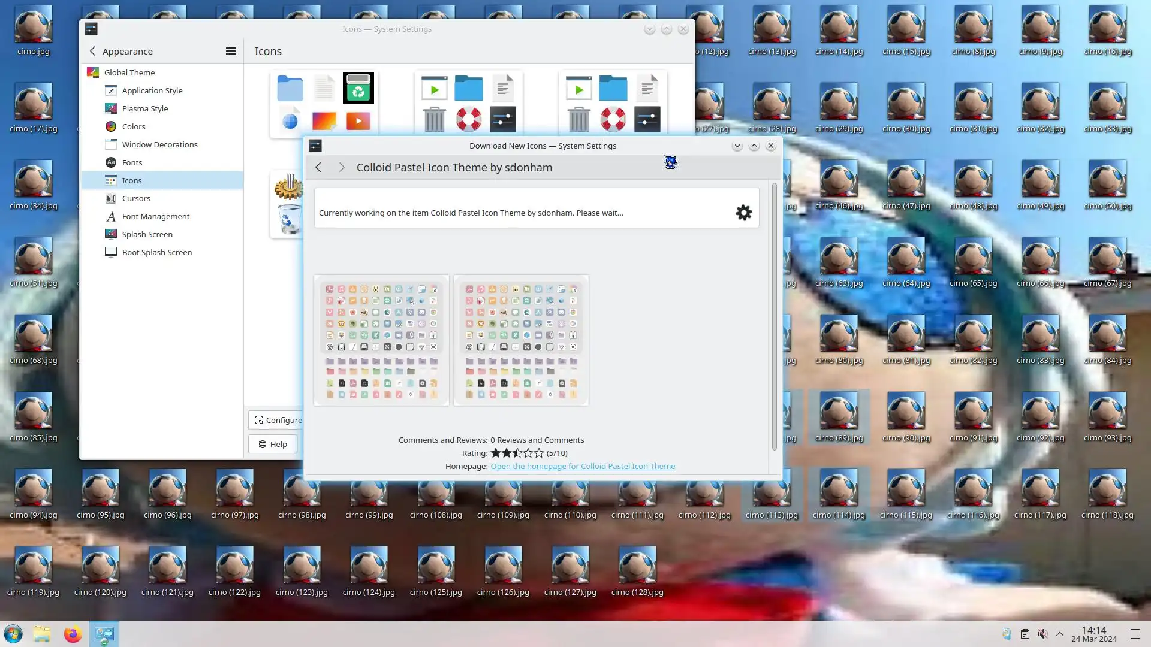Toggle the muted volume tray icon
The width and height of the screenshot is (1151, 647).
click(x=1043, y=634)
